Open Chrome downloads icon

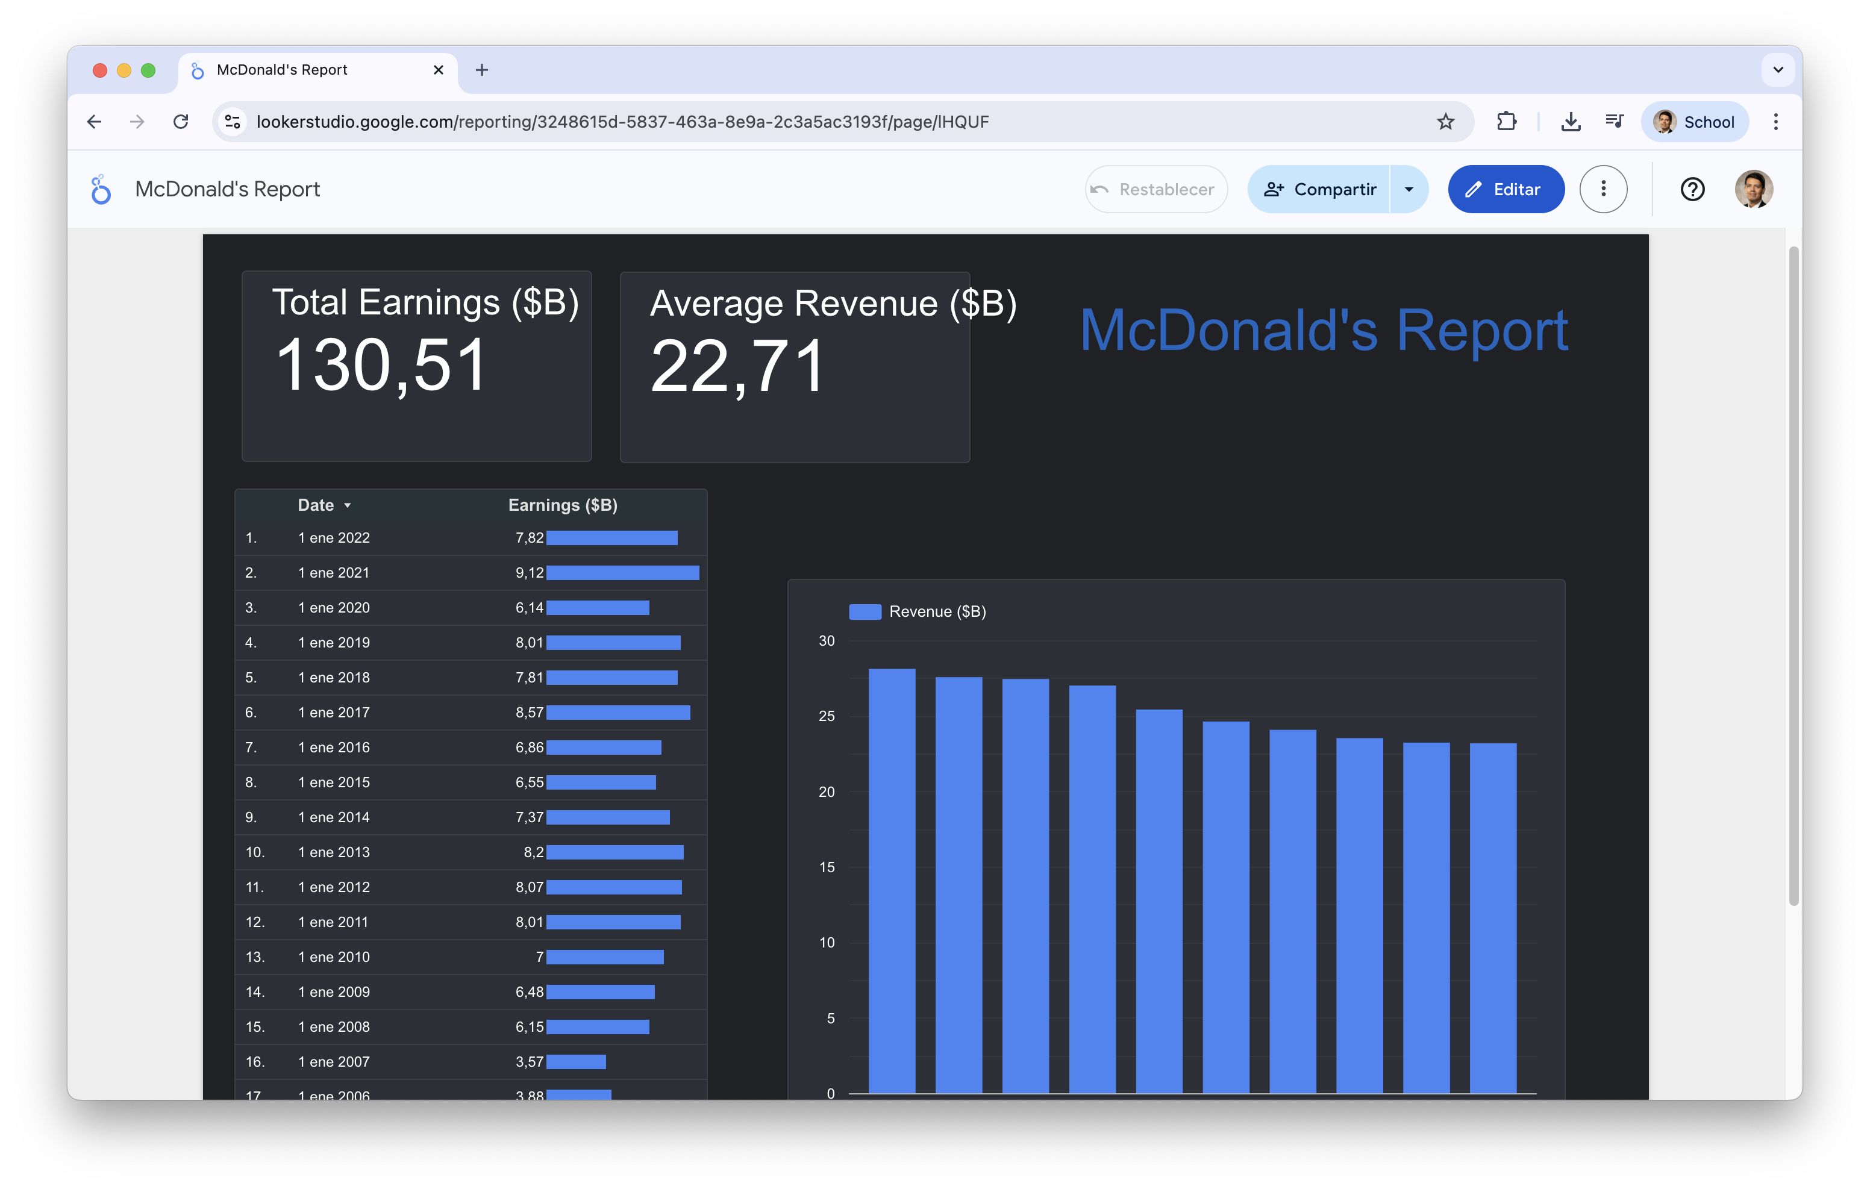tap(1570, 122)
